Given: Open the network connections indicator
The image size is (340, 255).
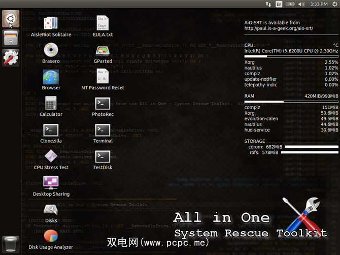Looking at the screenshot, I should [268, 4].
